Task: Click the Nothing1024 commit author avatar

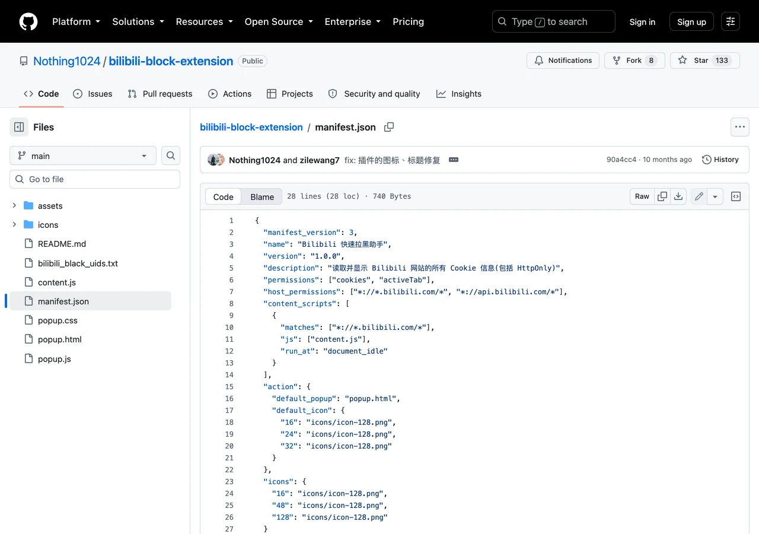Action: pyautogui.click(x=212, y=160)
